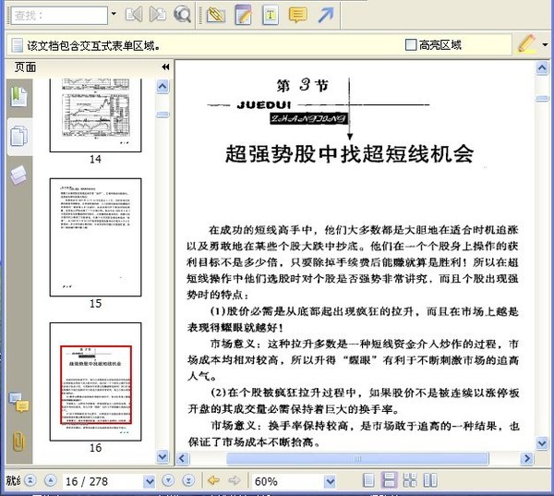
Task: Collapse the pages side panel
Action: (165, 67)
